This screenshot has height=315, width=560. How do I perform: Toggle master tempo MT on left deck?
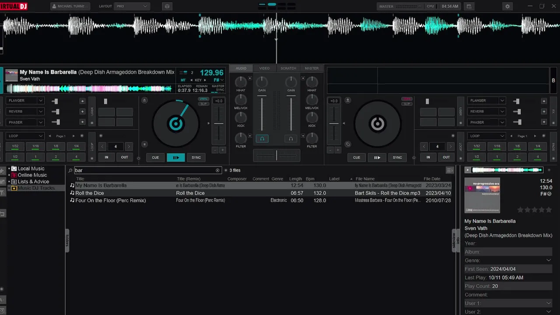(183, 80)
